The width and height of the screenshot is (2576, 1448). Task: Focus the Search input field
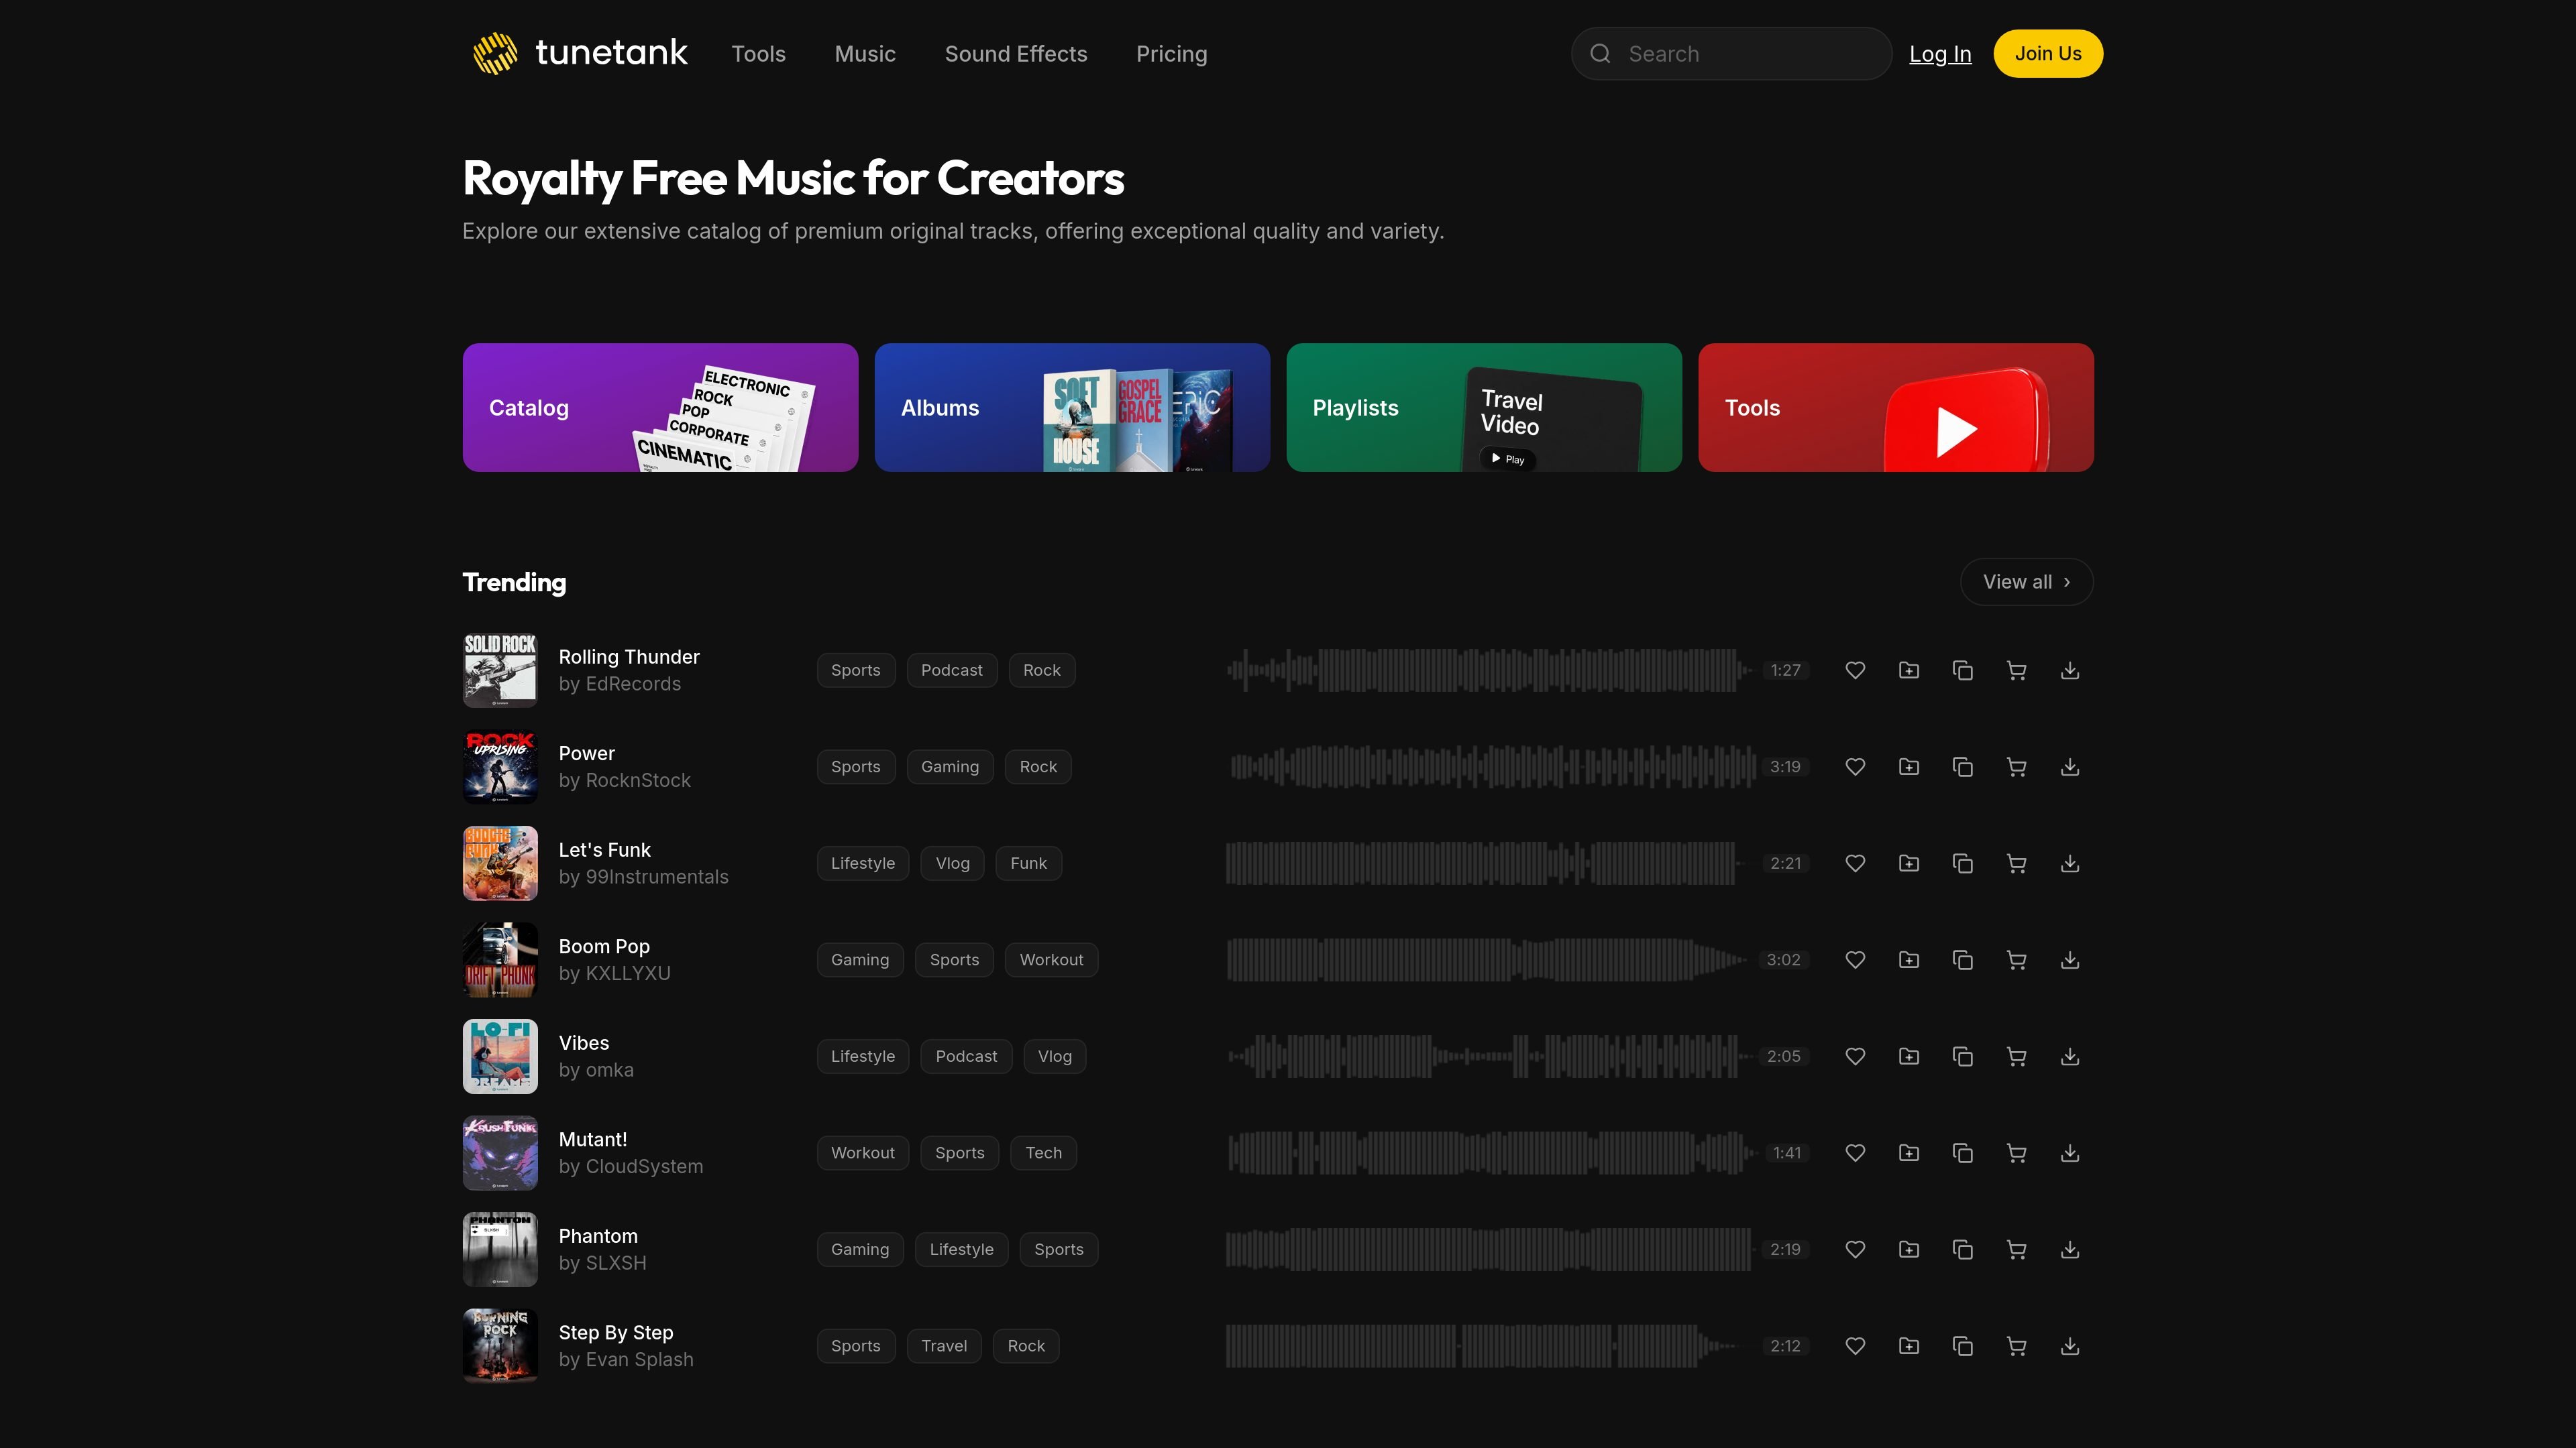(1731, 54)
